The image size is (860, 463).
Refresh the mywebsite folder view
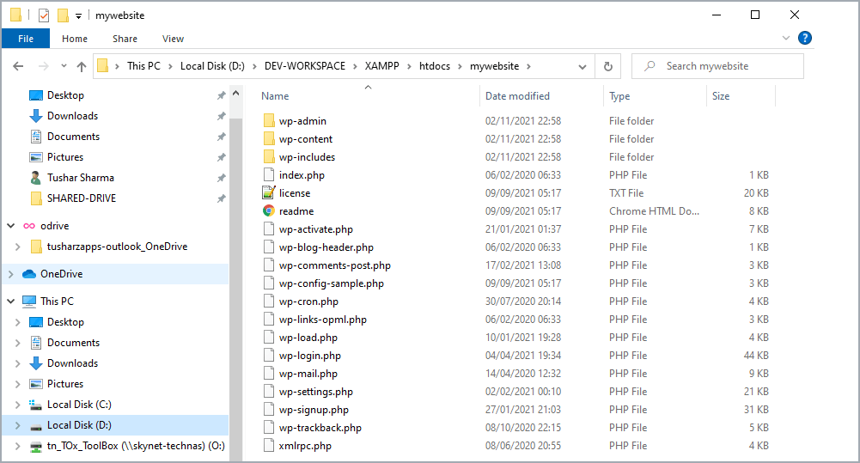click(x=608, y=66)
